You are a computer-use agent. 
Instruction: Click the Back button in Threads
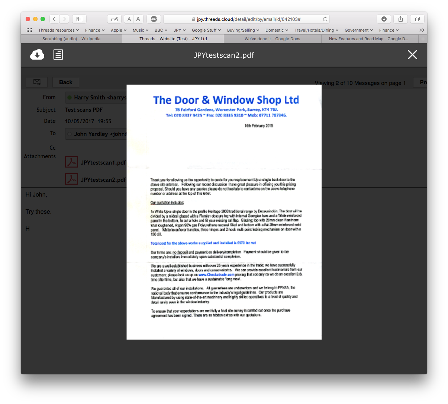click(x=66, y=82)
